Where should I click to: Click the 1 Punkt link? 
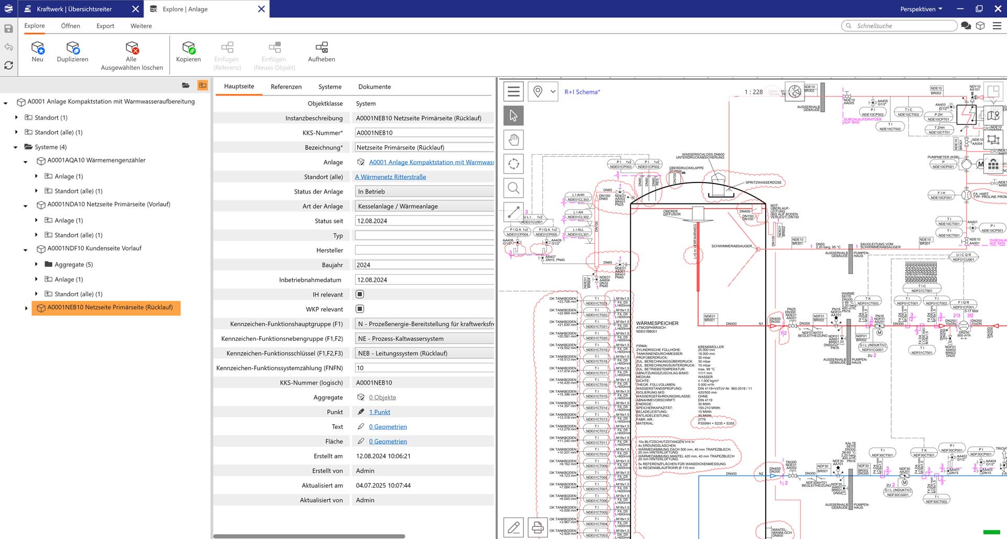[x=379, y=412]
